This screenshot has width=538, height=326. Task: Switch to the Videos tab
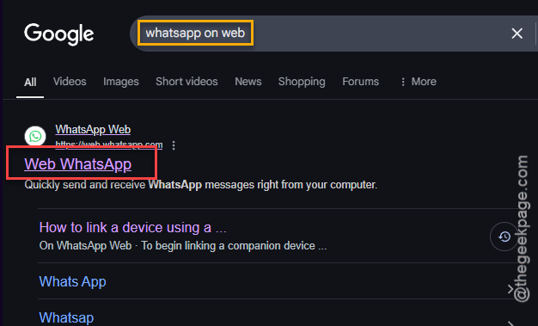pos(70,82)
